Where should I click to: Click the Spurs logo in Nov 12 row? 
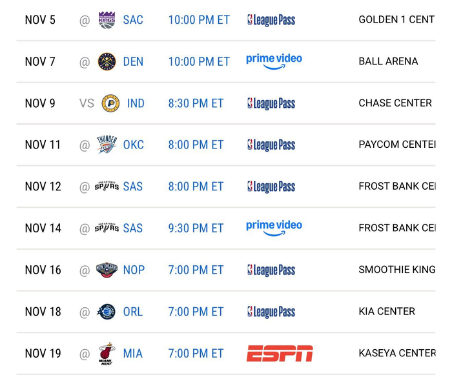click(x=107, y=187)
